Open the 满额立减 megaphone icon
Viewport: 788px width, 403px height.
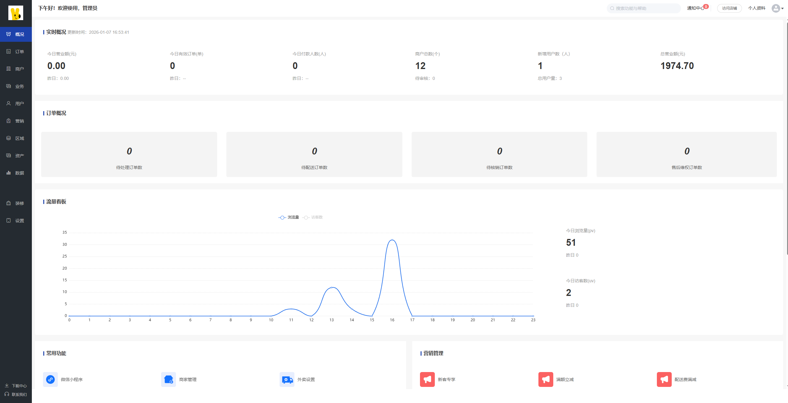546,379
